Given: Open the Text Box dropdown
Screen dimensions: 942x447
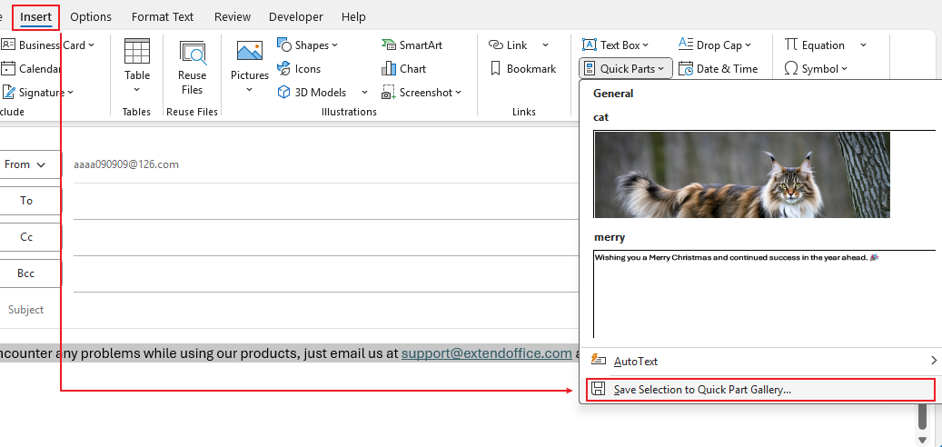Looking at the screenshot, I should 616,45.
